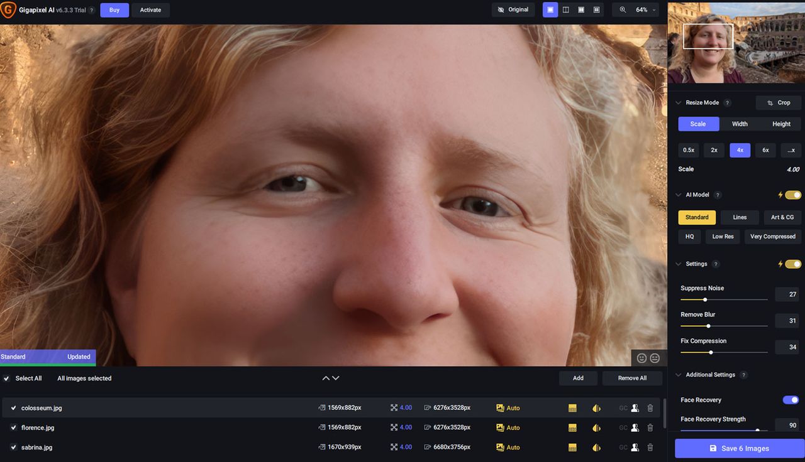Click the Gigapixel AI logo icon
Screen dimensions: 805x462
[9, 9]
